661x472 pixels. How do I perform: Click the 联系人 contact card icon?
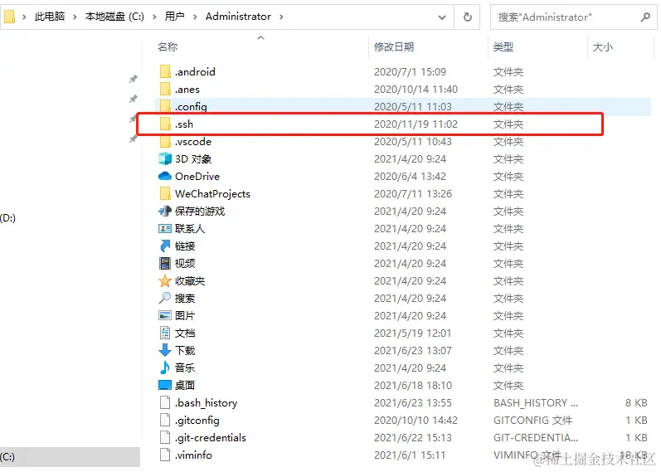tap(165, 229)
